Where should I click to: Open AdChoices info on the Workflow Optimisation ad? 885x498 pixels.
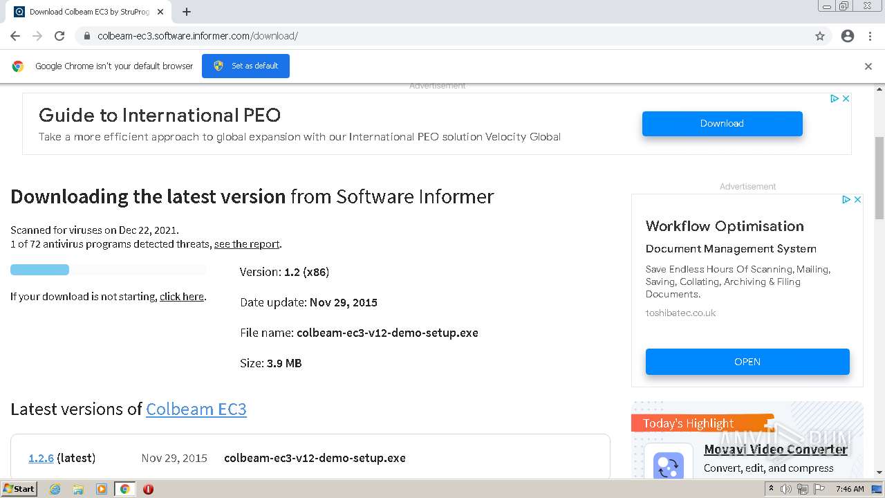[846, 199]
